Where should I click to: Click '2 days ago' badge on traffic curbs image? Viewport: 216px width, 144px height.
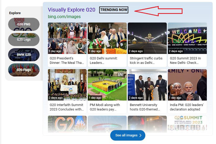[x=136, y=51]
